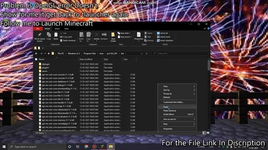Click Open in the ribbon Open group

click(148, 33)
